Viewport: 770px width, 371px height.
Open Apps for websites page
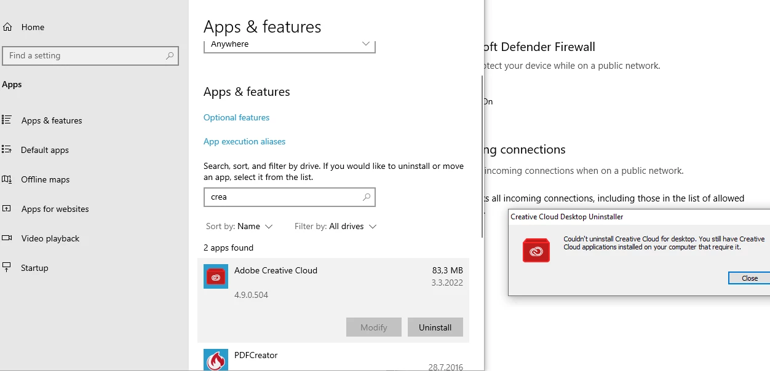(55, 209)
